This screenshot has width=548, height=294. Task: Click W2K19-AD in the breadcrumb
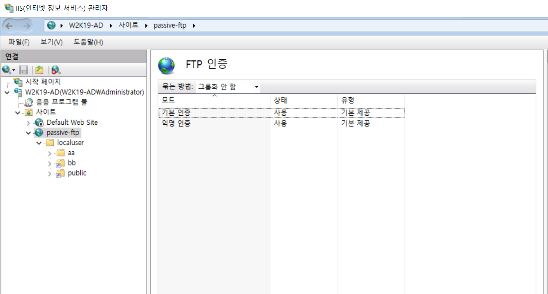click(86, 26)
